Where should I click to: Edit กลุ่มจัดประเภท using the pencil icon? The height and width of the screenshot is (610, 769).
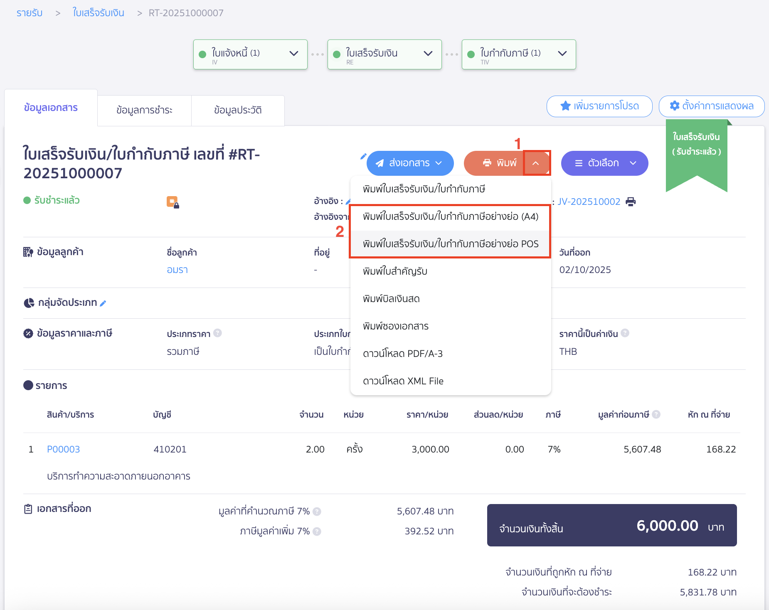(x=103, y=303)
